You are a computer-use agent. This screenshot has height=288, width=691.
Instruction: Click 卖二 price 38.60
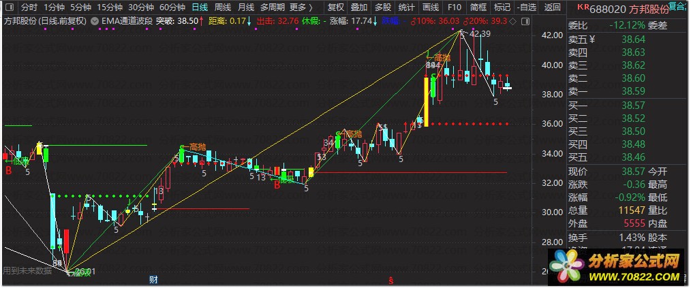click(633, 78)
